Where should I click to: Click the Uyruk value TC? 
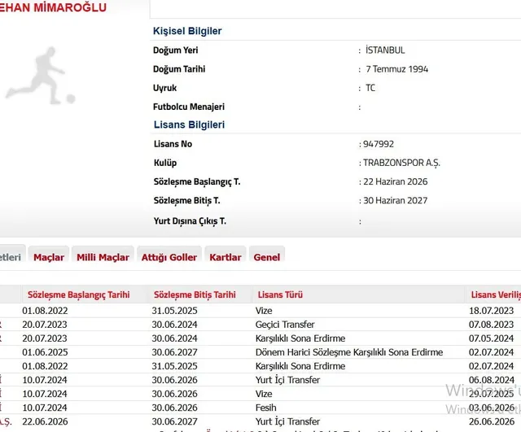click(370, 88)
